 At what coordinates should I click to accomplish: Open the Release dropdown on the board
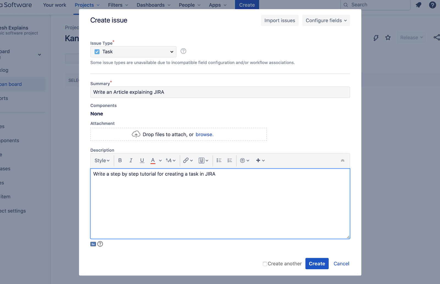(x=411, y=38)
